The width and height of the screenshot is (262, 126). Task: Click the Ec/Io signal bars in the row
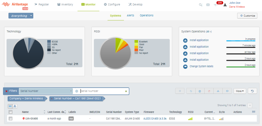pos(221,119)
